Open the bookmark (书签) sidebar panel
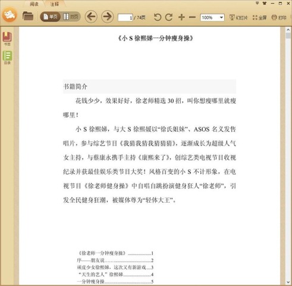The height and width of the screenshot is (286, 292). coord(7,39)
